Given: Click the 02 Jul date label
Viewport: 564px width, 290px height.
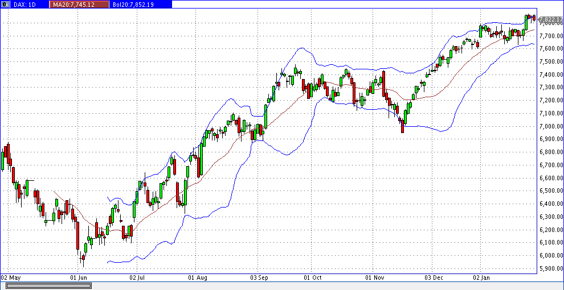Looking at the screenshot, I should [x=137, y=278].
